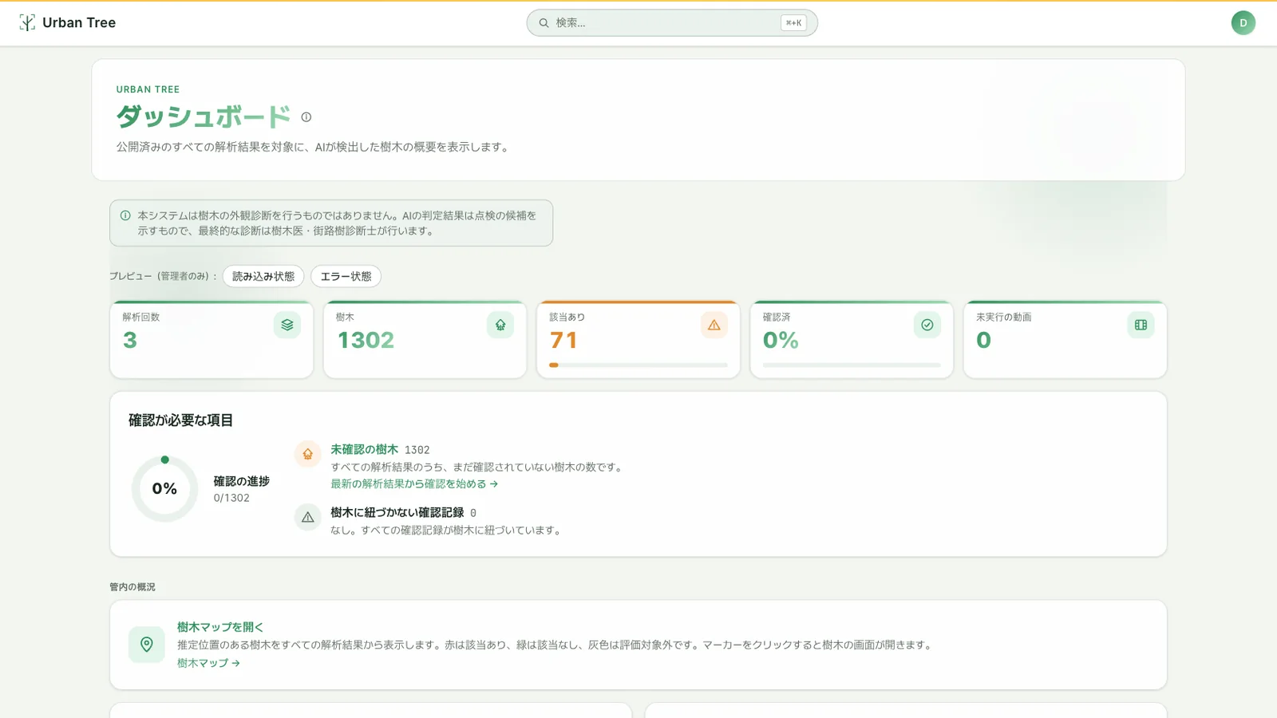Click the info icon in the disclaimer notice

(x=125, y=215)
